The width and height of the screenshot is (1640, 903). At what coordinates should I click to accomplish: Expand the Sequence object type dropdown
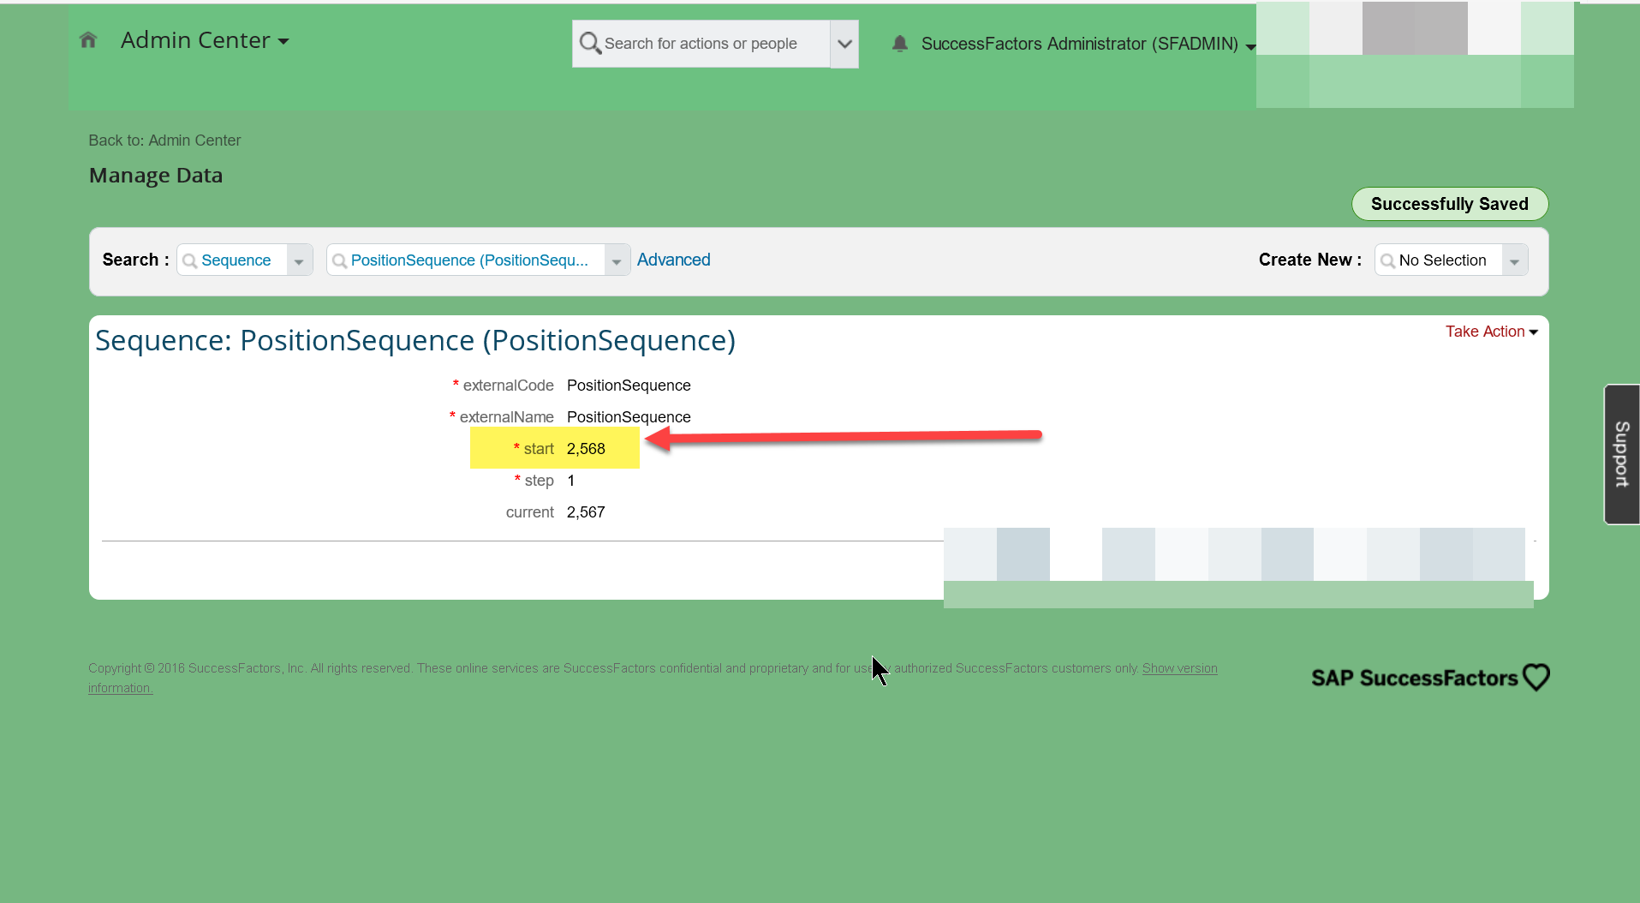pyautogui.click(x=299, y=260)
